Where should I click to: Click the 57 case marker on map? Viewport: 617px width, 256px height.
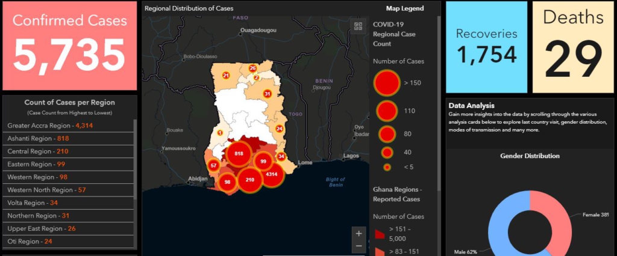[213, 165]
